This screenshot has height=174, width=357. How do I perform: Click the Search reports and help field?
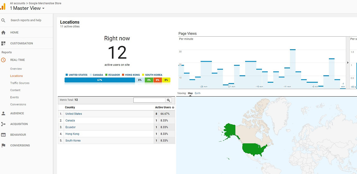tap(26, 20)
